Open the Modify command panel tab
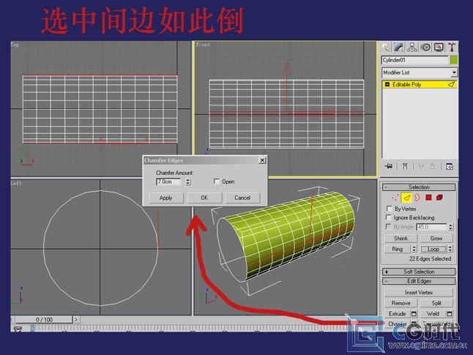The height and width of the screenshot is (355, 473). point(399,48)
